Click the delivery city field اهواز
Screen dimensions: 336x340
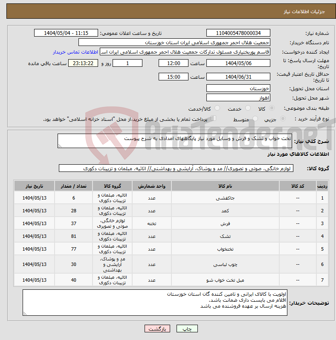[238, 97]
